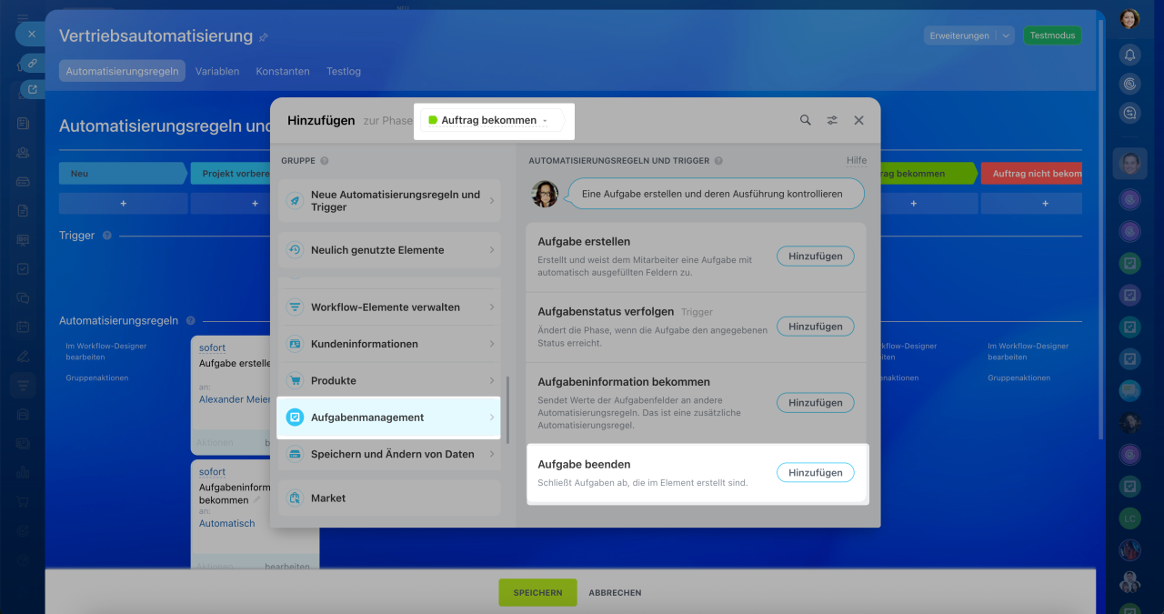Click the help icon next to Trigger

[x=106, y=236]
